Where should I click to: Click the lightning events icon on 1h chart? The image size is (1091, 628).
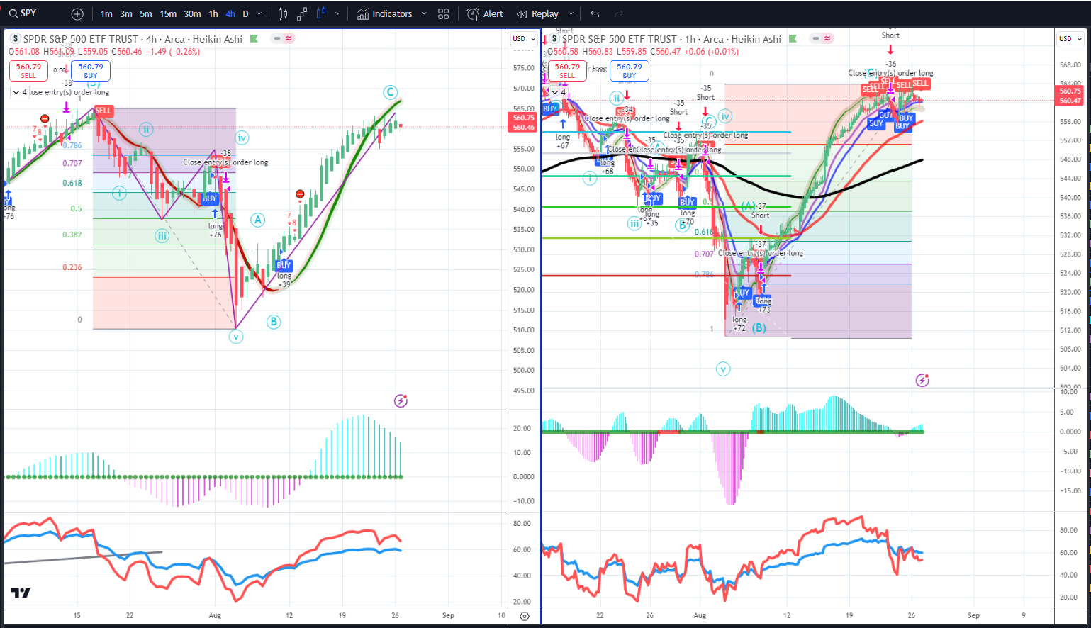922,381
